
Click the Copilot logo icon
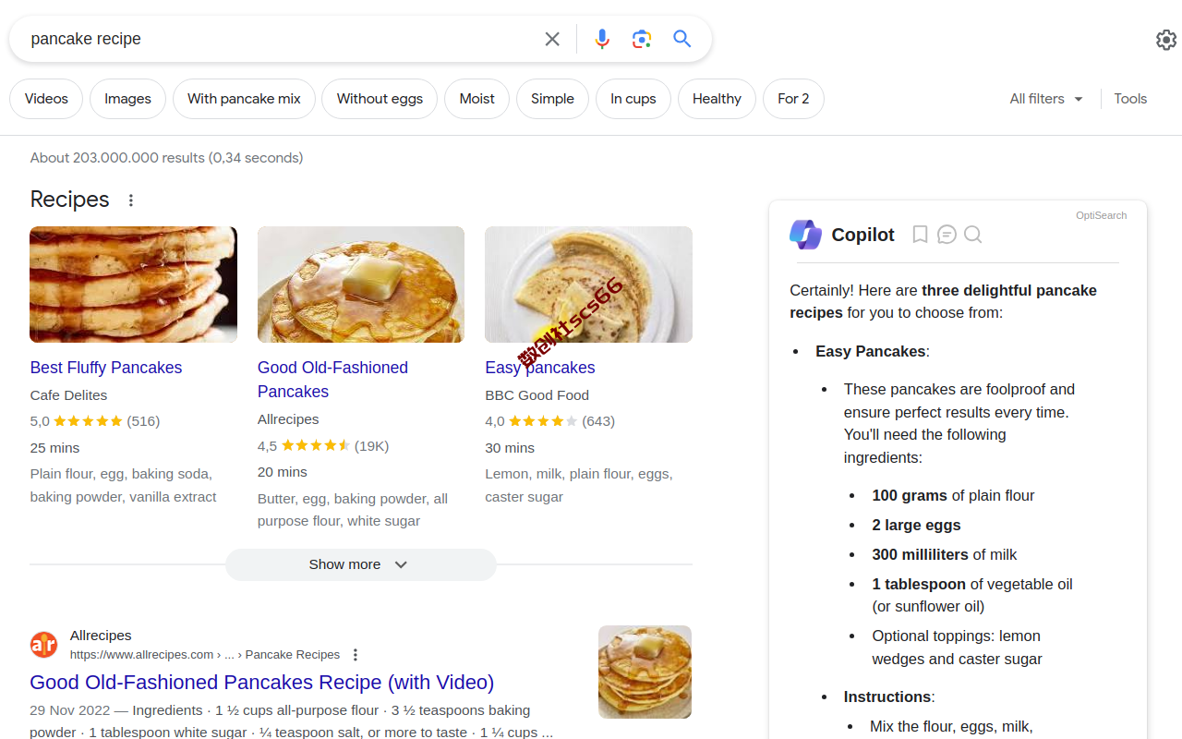[805, 235]
